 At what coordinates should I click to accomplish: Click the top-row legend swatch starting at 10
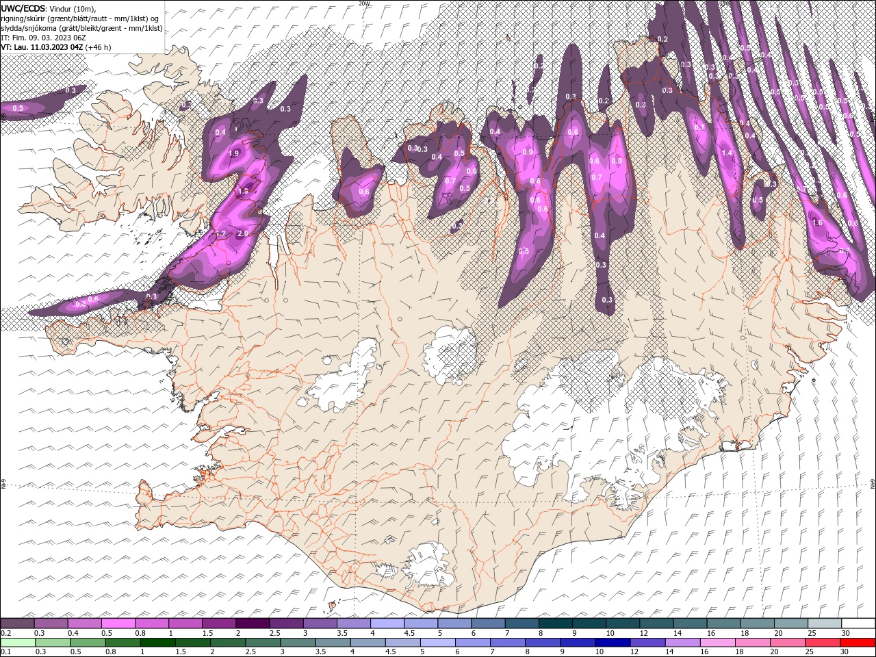(622, 623)
